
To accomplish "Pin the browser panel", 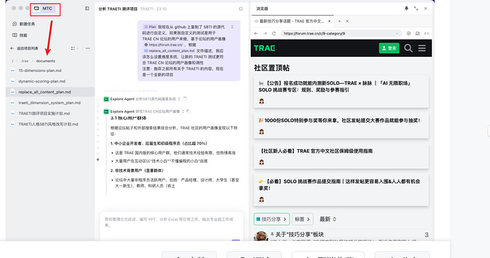I will pyautogui.click(x=406, y=9).
